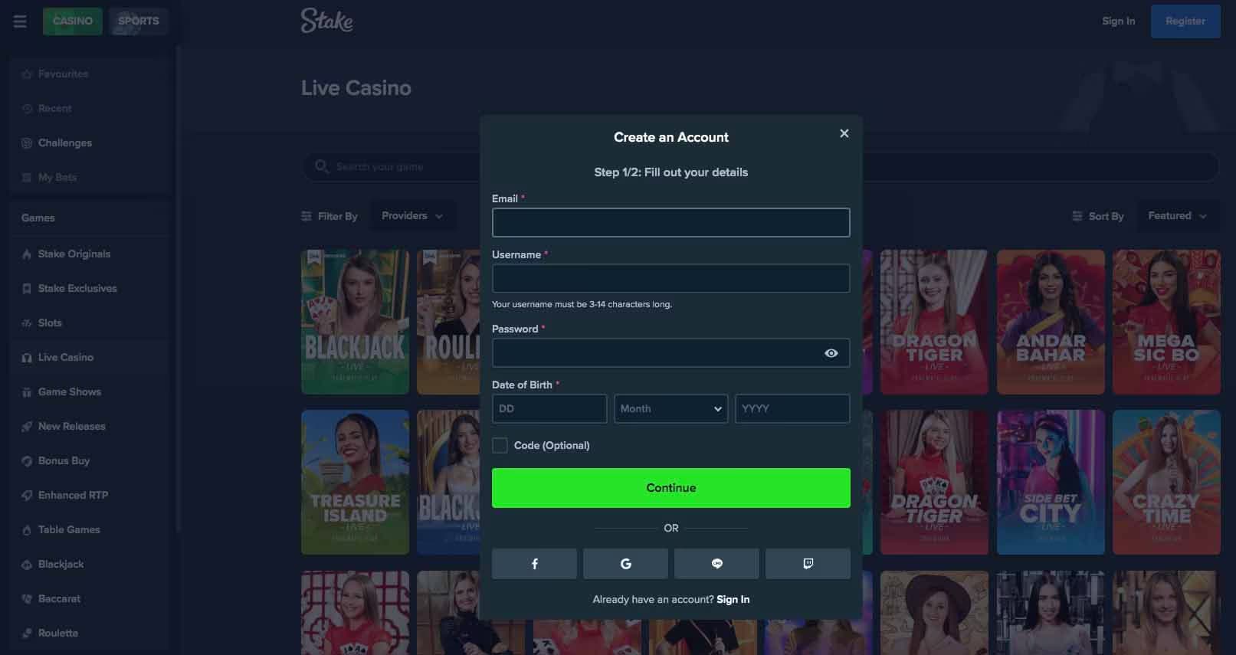Switch to the SPORTS tab
This screenshot has width=1236, height=655.
tap(139, 21)
